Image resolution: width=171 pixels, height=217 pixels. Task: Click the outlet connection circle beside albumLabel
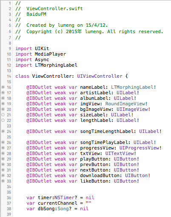[x=3, y=98]
